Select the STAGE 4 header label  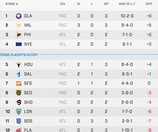(x=8, y=4)
